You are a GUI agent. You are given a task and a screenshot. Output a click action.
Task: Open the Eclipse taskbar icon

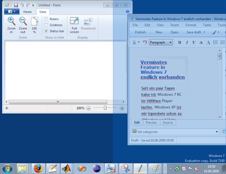[x=96, y=169]
